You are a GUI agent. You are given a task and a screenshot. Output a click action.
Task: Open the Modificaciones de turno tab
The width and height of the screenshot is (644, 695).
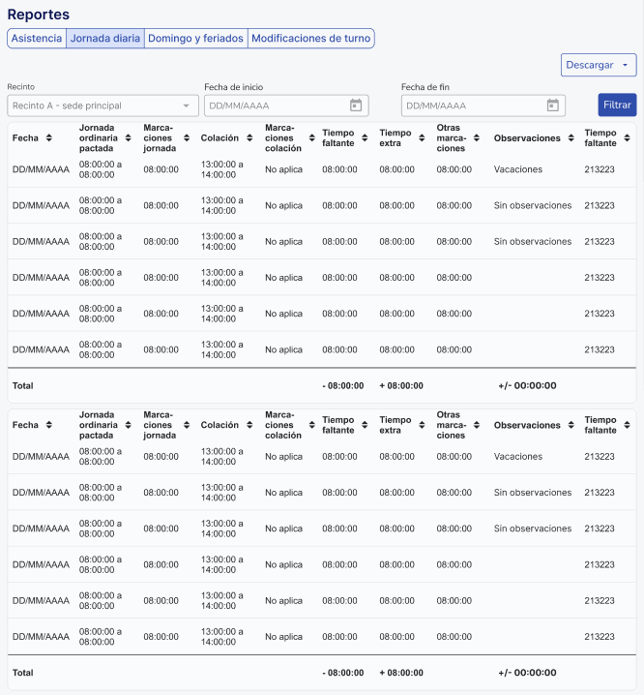click(x=310, y=39)
